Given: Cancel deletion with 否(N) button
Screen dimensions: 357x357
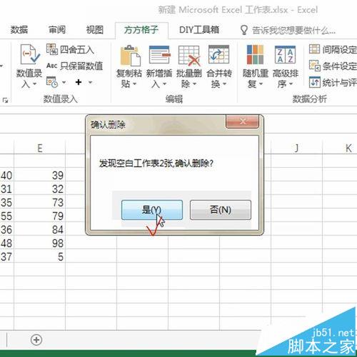Looking at the screenshot, I should click(x=221, y=210).
